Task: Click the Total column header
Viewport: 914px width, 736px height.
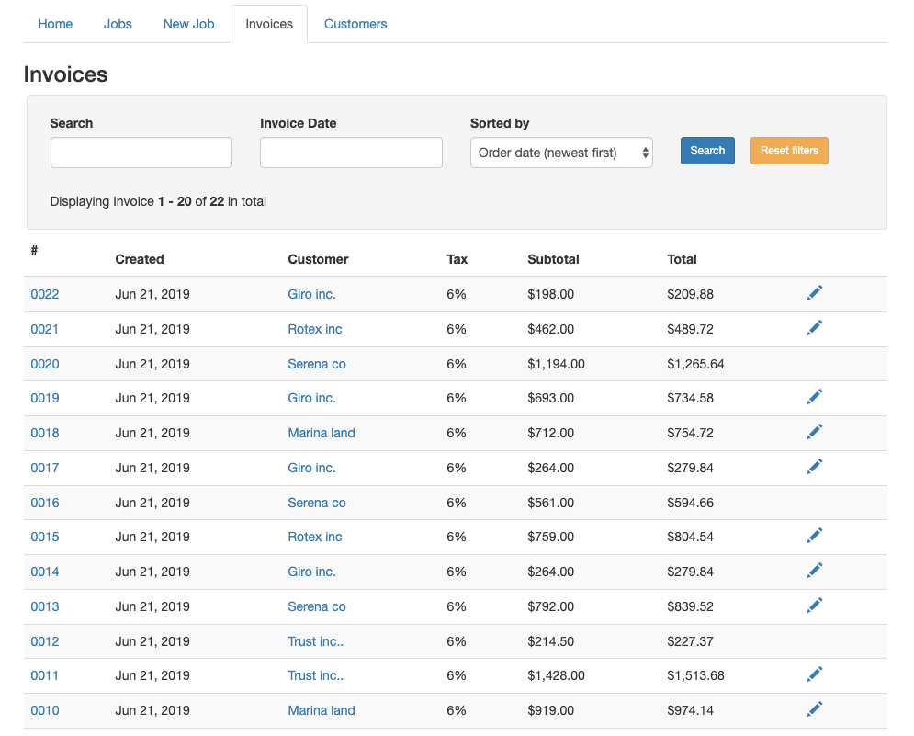Action: (x=682, y=259)
